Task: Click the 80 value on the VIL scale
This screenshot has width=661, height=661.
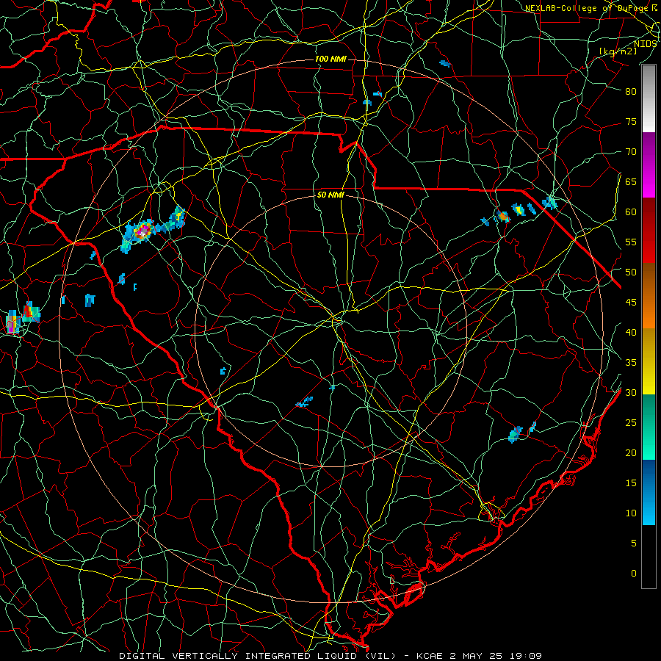Action: pos(631,92)
